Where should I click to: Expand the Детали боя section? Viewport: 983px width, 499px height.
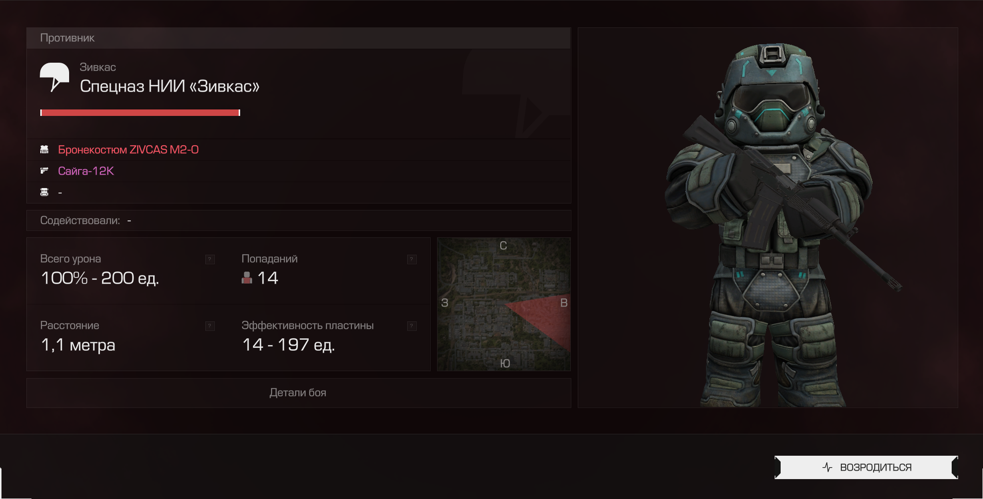click(x=298, y=393)
